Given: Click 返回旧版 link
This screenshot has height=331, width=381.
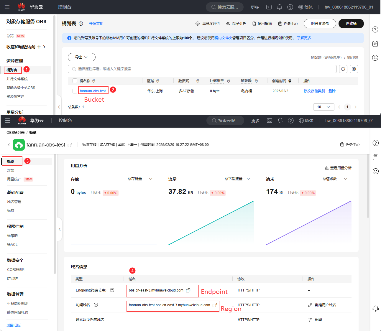Looking at the screenshot, I should 14,325.
